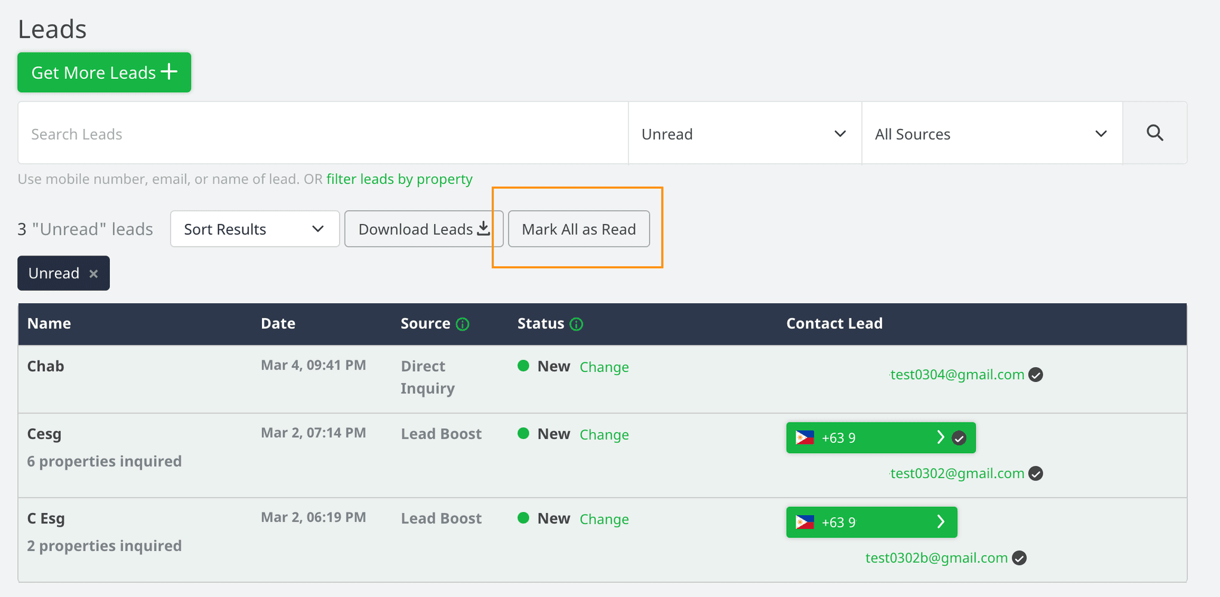The height and width of the screenshot is (597, 1220).
Task: Click Change next to Chab's New status
Action: [x=604, y=367]
